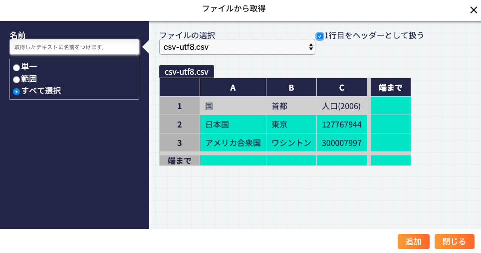Screen dimensions: 481x253
Task: Click the cell 日本国
Action: tap(233, 125)
